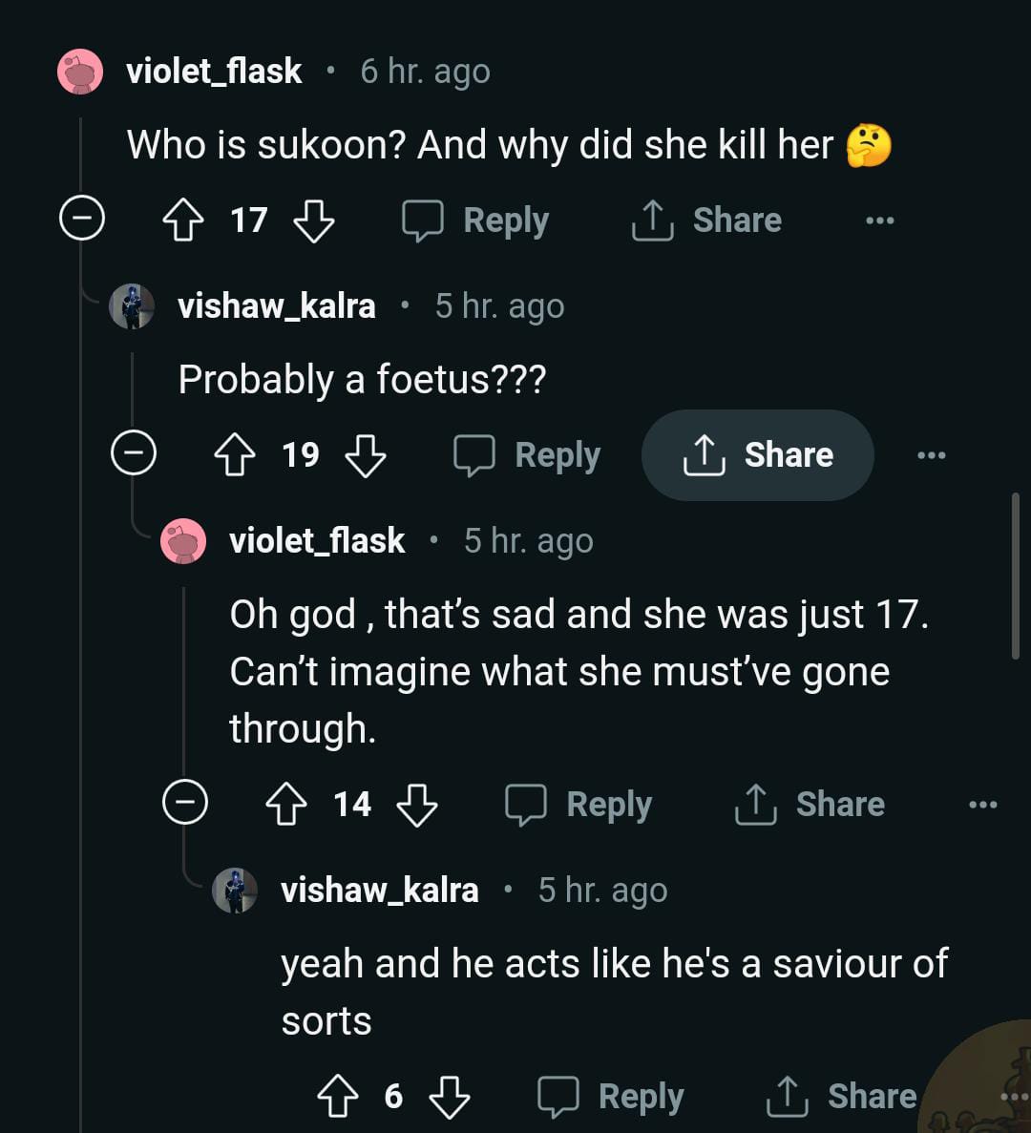1031x1133 pixels.
Task: Collapse vishaw_kalra's 'Probably a foetus' thread
Action: (134, 453)
